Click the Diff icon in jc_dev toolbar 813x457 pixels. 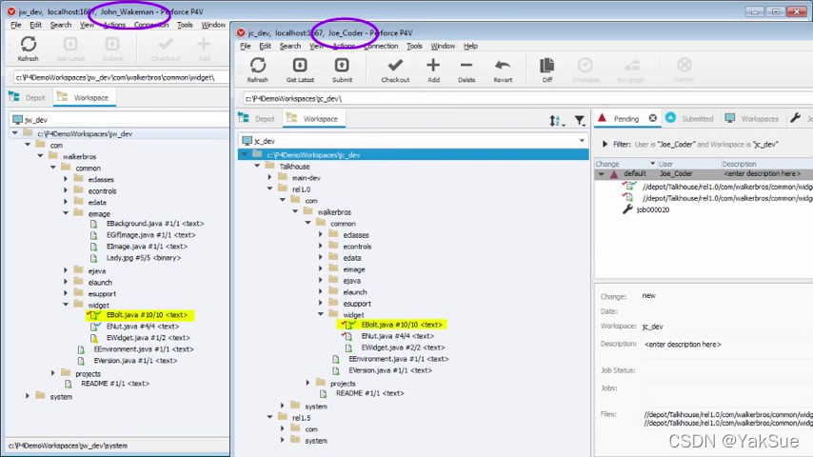click(547, 66)
